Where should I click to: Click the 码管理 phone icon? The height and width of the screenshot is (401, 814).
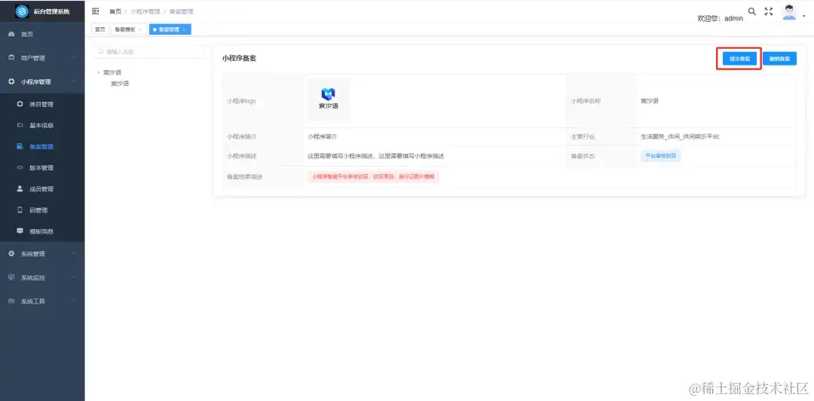[x=20, y=210]
